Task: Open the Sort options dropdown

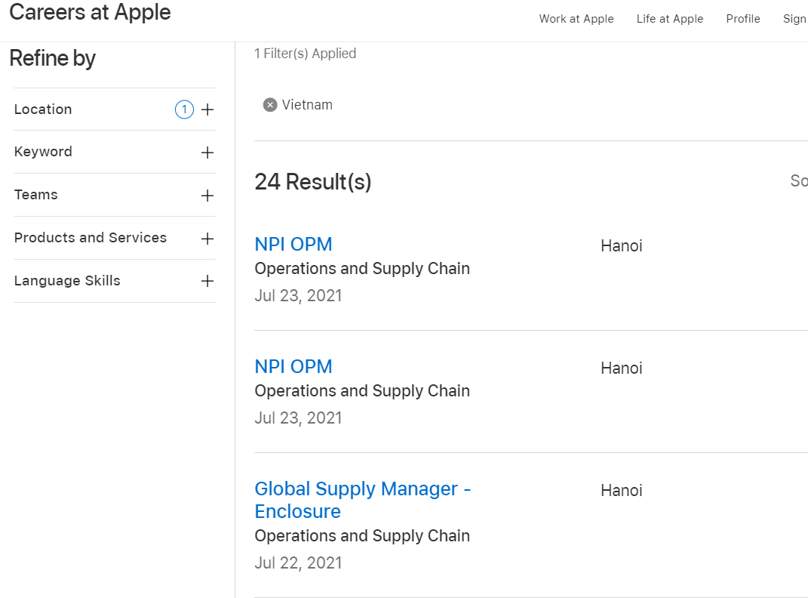Action: pos(800,181)
